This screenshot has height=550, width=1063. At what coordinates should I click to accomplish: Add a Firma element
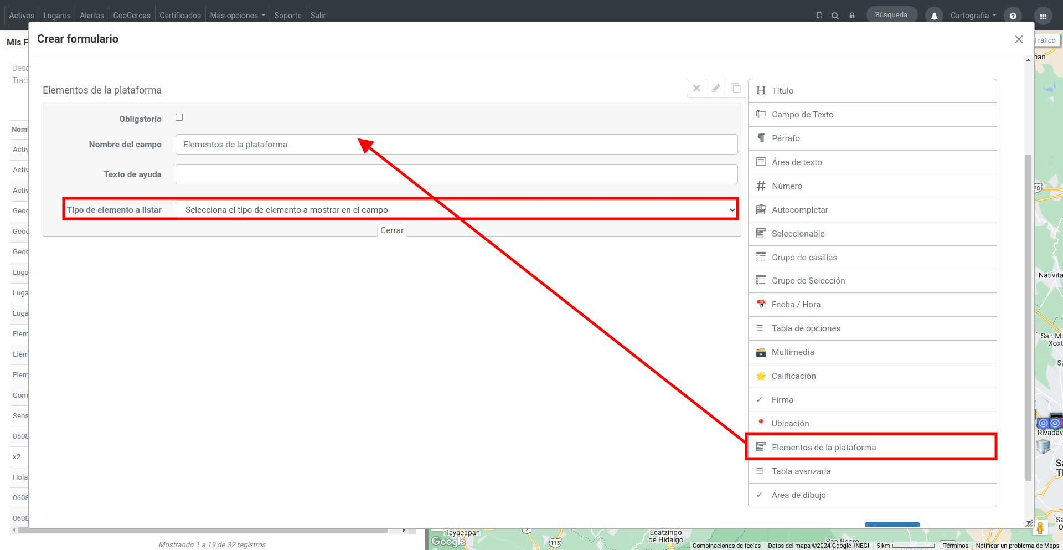click(x=872, y=400)
